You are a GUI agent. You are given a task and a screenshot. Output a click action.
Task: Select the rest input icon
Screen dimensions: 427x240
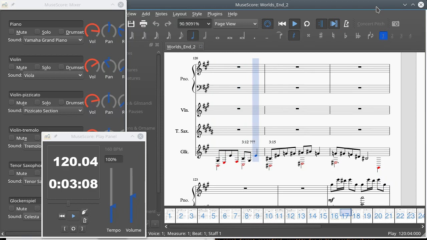(294, 36)
